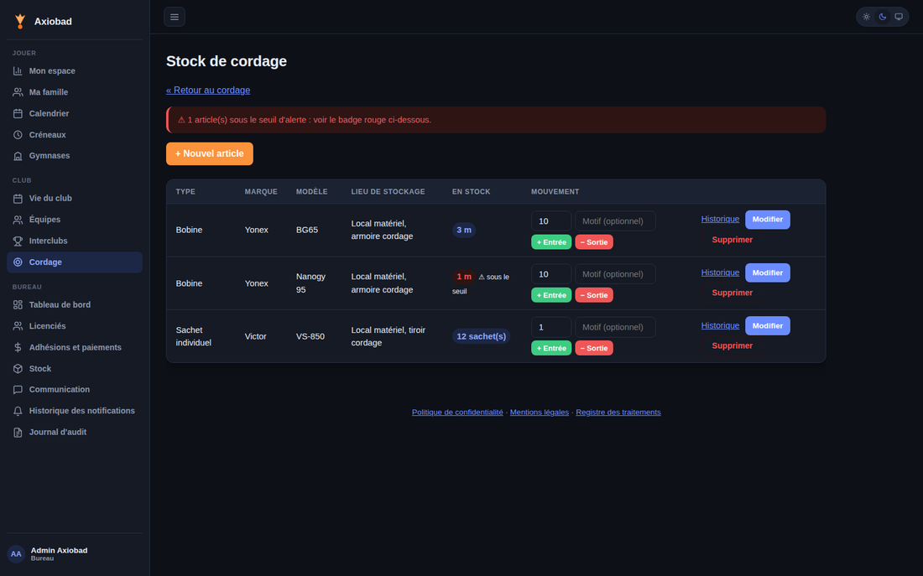Open Historique for the Nanogy 95 row

pos(720,272)
